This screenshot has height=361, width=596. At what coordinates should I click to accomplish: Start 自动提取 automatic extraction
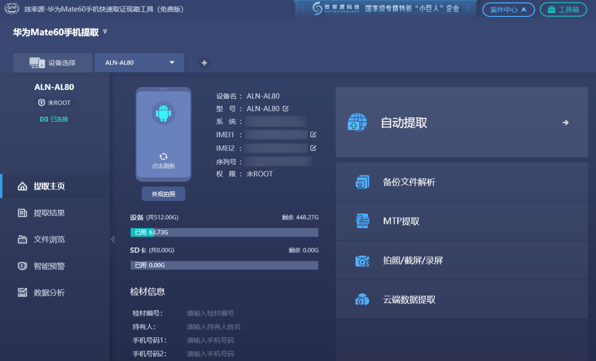click(x=461, y=122)
